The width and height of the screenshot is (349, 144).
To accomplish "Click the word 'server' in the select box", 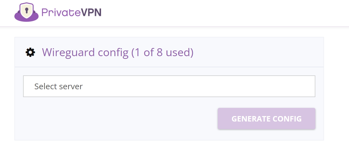I will (71, 87).
